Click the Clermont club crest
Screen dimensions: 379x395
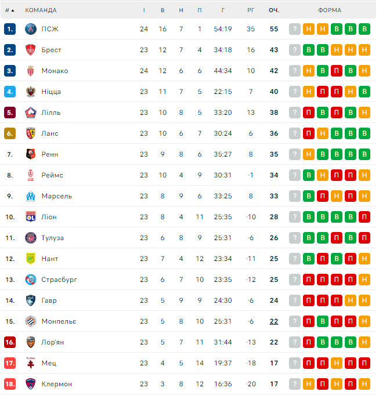click(31, 384)
